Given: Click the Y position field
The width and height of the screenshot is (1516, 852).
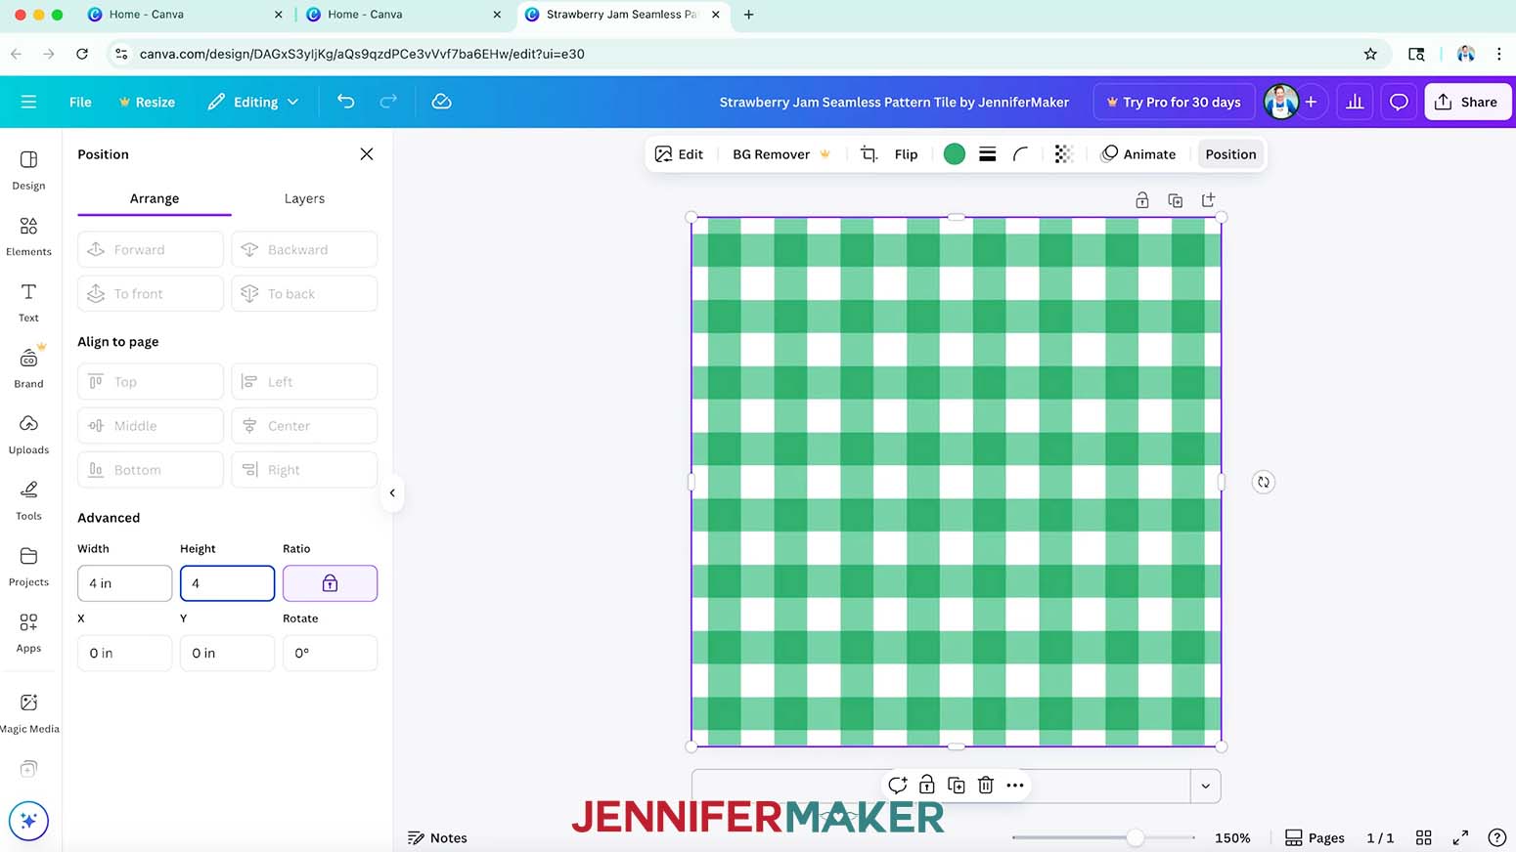Looking at the screenshot, I should coord(227,653).
